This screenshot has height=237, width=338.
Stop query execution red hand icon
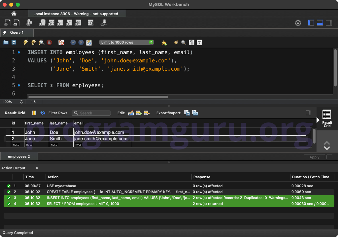pyautogui.click(x=49, y=42)
